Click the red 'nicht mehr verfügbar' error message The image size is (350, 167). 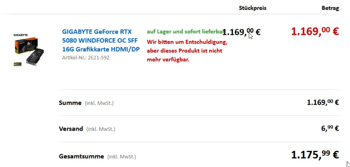coord(187,51)
